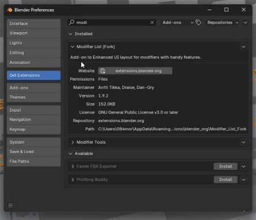The width and height of the screenshot is (256, 220).
Task: Click the maintainer text 'Antti Tikka, Draise, Dan-Gry'
Action: 126,88
